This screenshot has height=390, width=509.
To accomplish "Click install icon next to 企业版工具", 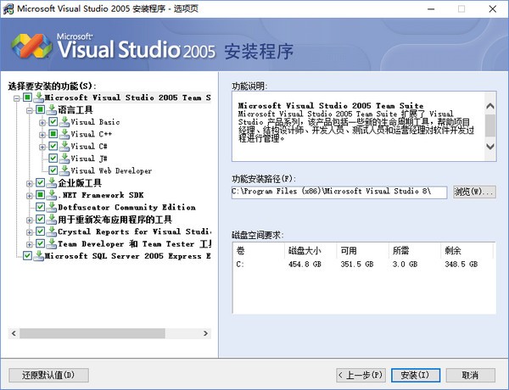I will tap(52, 182).
